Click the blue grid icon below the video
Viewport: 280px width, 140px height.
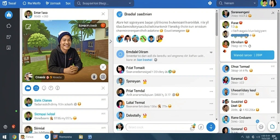click(x=36, y=88)
